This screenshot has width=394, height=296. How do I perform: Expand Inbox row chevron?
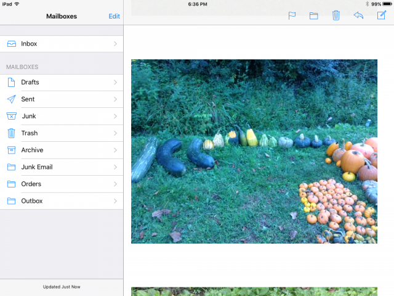tap(115, 44)
